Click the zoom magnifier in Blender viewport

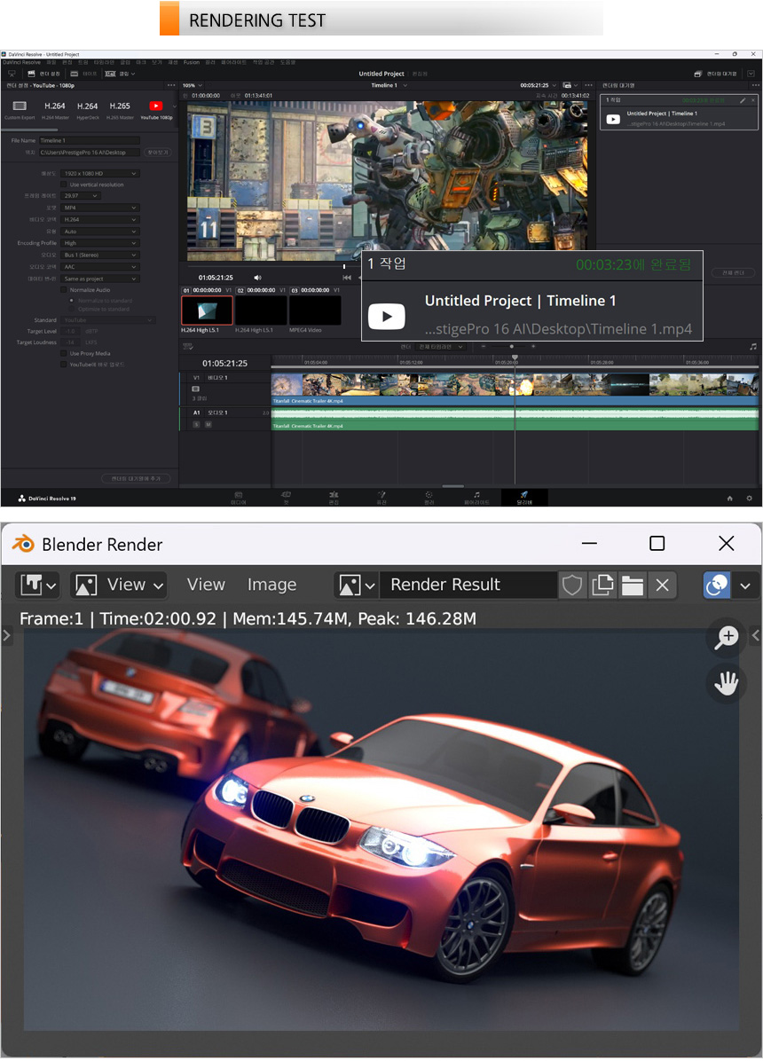click(x=727, y=637)
